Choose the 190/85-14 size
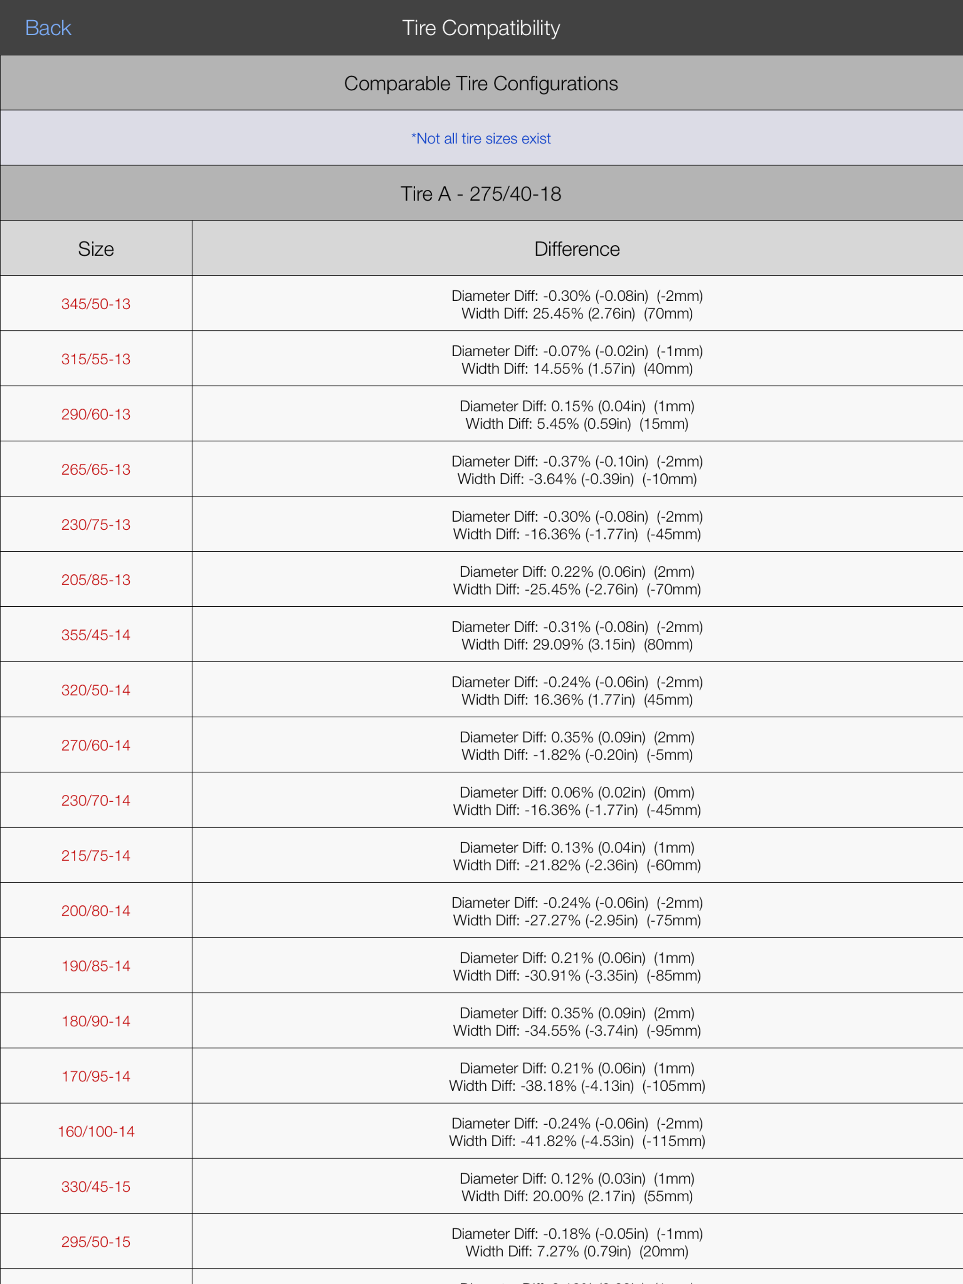 pos(96,965)
